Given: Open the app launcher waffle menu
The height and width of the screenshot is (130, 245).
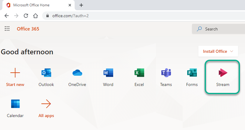Looking at the screenshot, I should click(7, 29).
